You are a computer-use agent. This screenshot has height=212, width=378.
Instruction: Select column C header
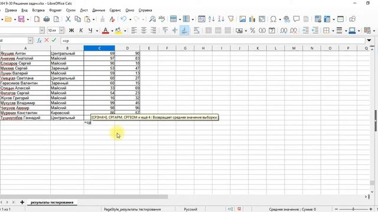point(99,48)
